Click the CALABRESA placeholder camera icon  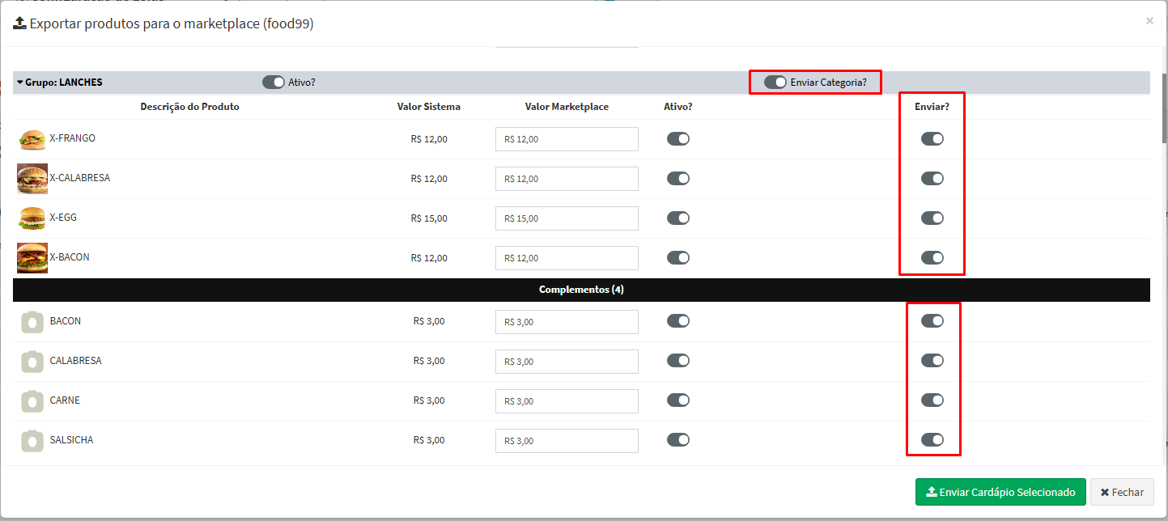pyautogui.click(x=32, y=362)
